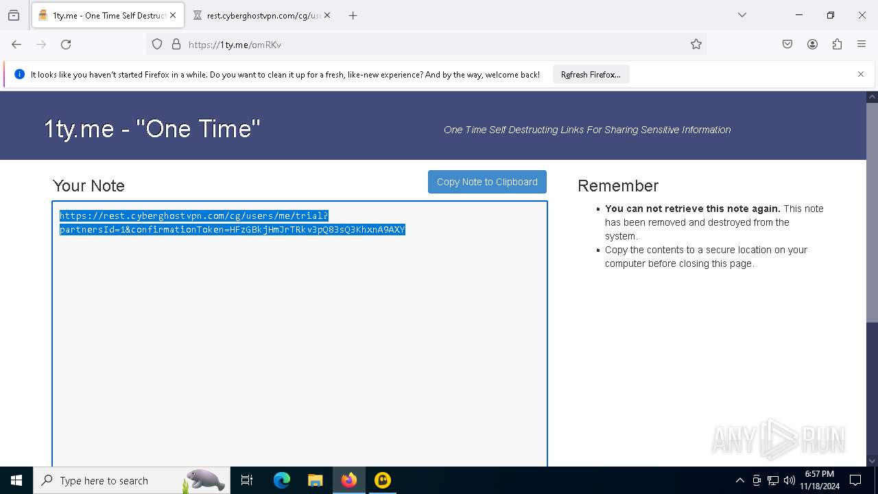Open Windows notification center

pos(855,480)
